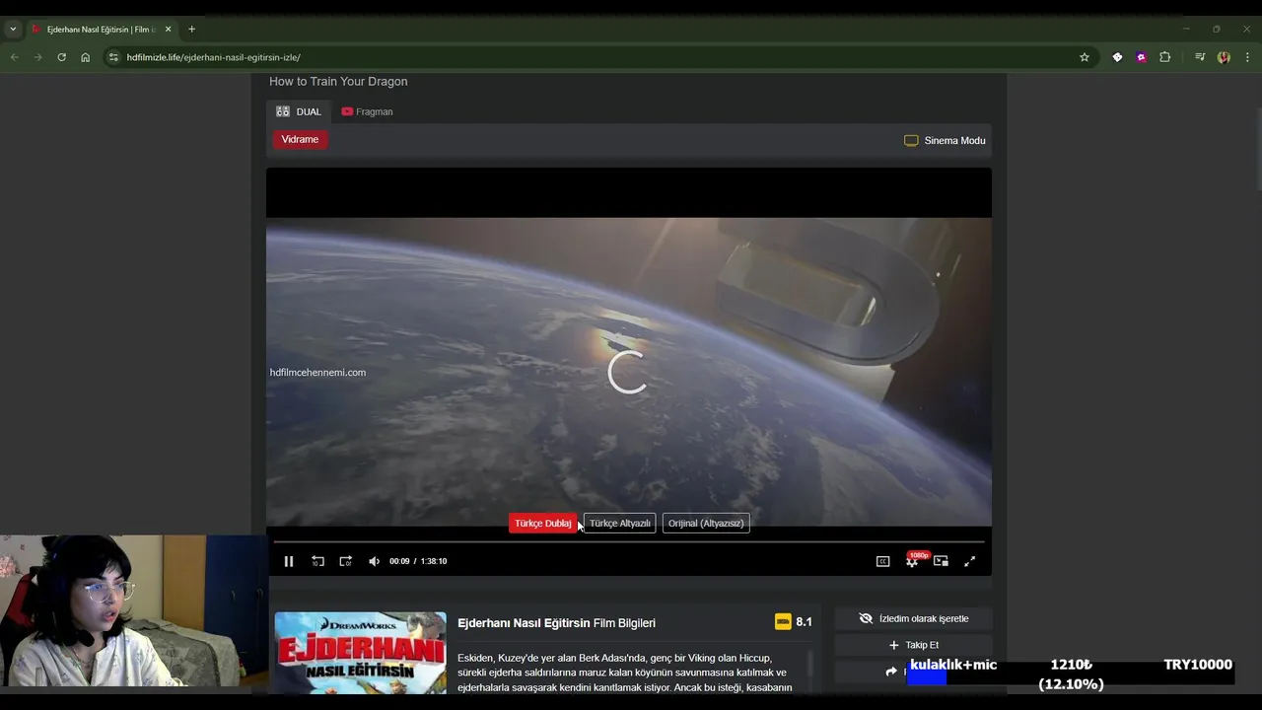Screen dimensions: 1262x710
Task: Click the browser forward arrow
Action: pyautogui.click(x=37, y=57)
